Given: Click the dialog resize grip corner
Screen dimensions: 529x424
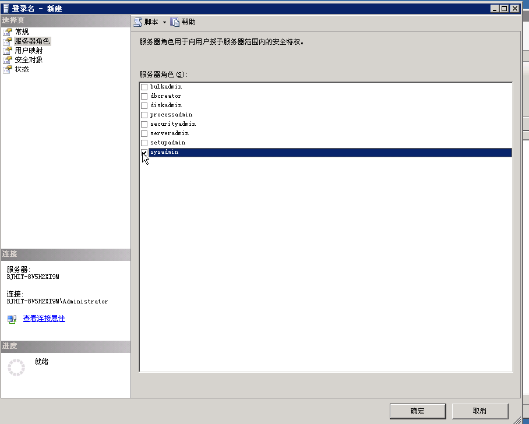Looking at the screenshot, I should 517,420.
